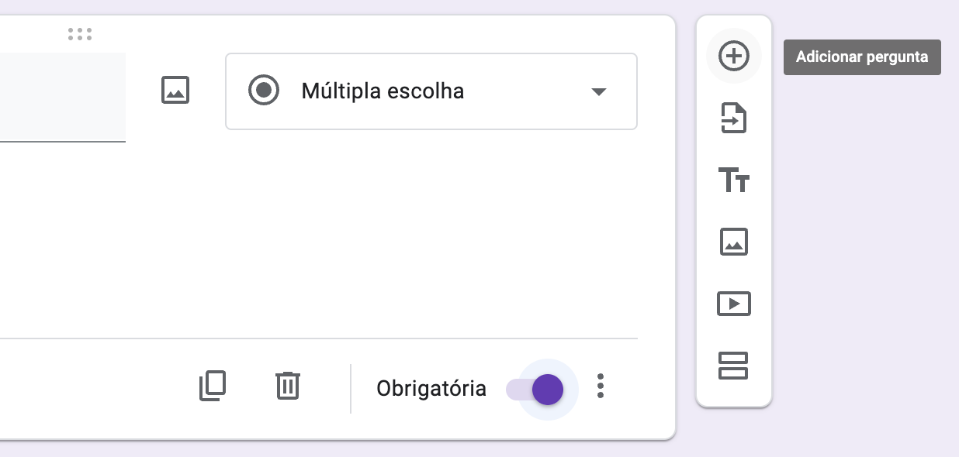Click the Adicionar pergunta tooltip label

pos(862,57)
